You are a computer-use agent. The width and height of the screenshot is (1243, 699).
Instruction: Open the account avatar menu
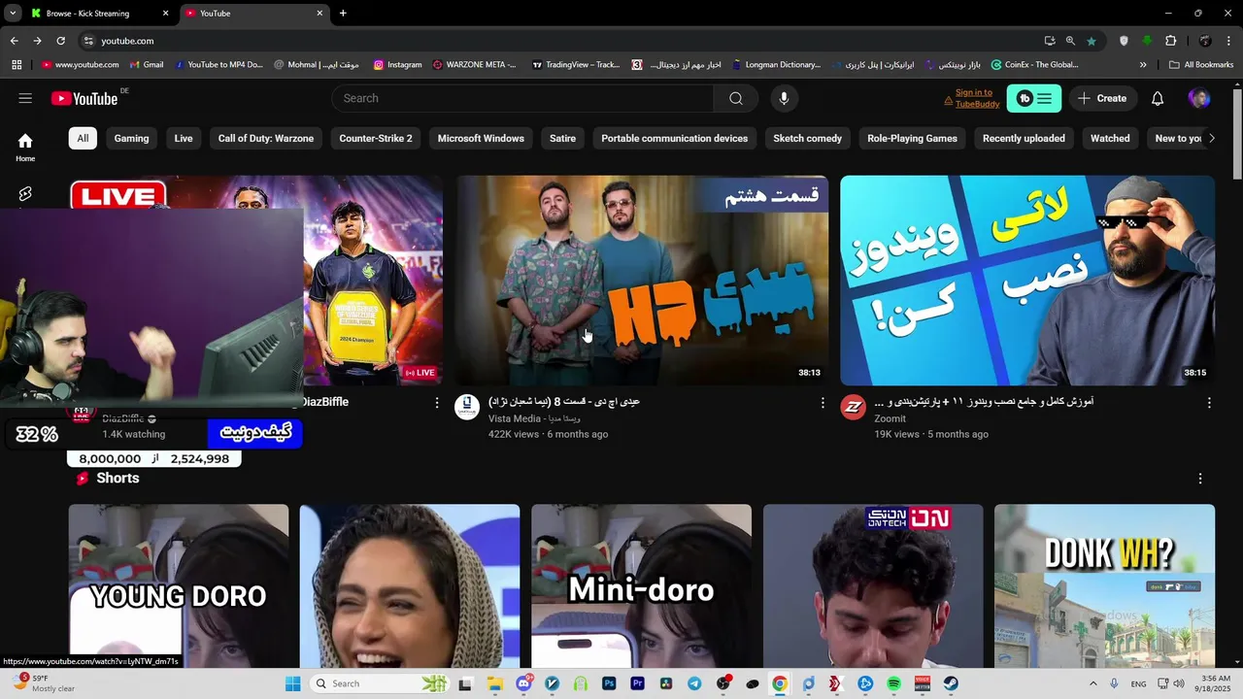1199,98
